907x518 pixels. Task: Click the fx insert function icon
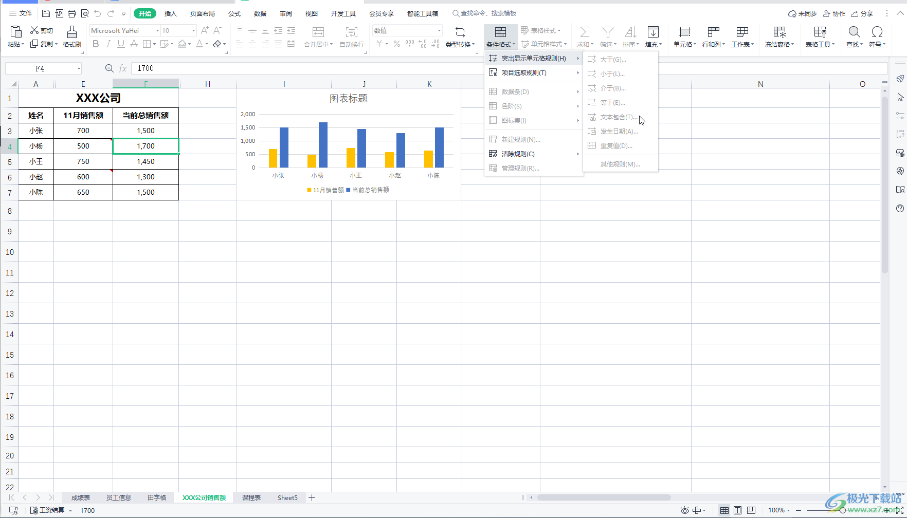pos(123,68)
